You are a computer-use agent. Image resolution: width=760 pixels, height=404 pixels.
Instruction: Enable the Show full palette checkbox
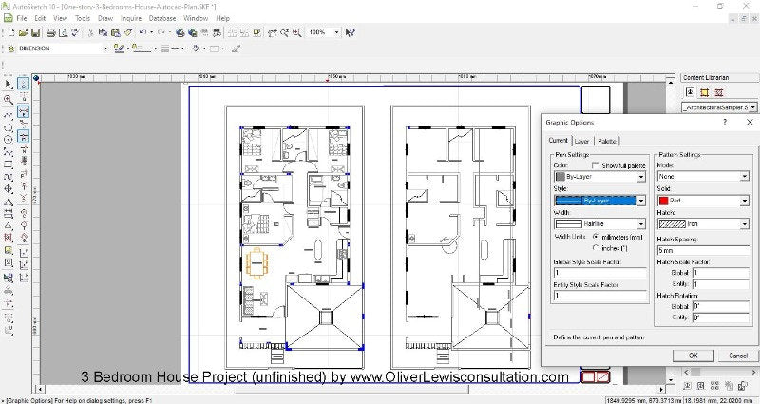point(594,165)
